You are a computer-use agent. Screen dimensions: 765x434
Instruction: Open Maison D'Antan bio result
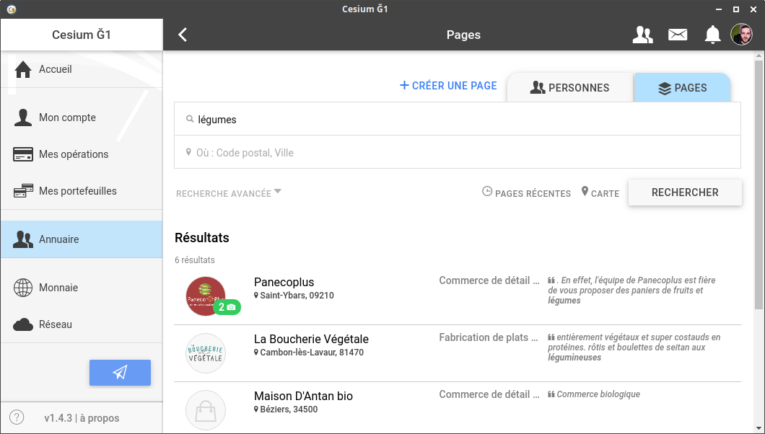[457, 408]
